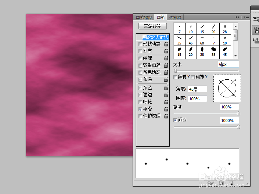
Task: Toggle the brush preview eye icon
Action: click(x=210, y=183)
